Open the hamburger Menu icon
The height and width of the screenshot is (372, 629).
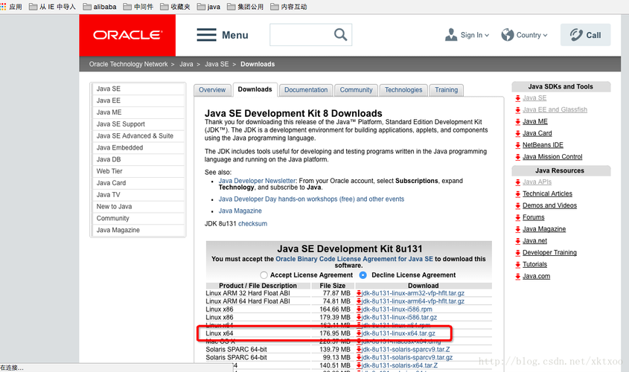(206, 35)
